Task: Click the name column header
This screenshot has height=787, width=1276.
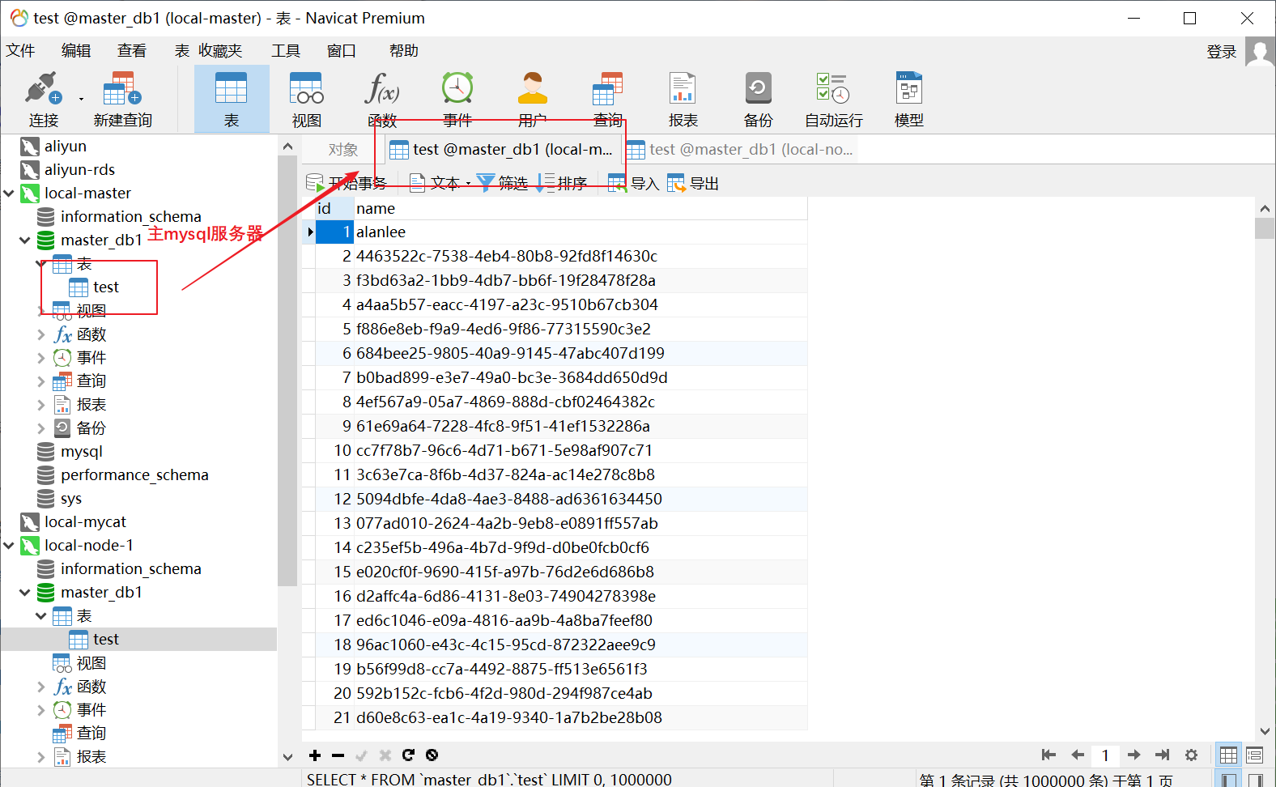Action: point(581,209)
